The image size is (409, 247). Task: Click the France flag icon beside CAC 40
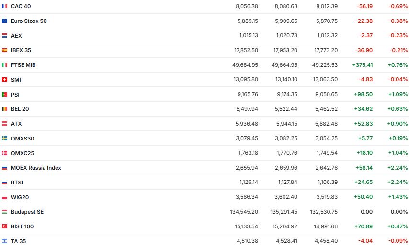point(4,6)
